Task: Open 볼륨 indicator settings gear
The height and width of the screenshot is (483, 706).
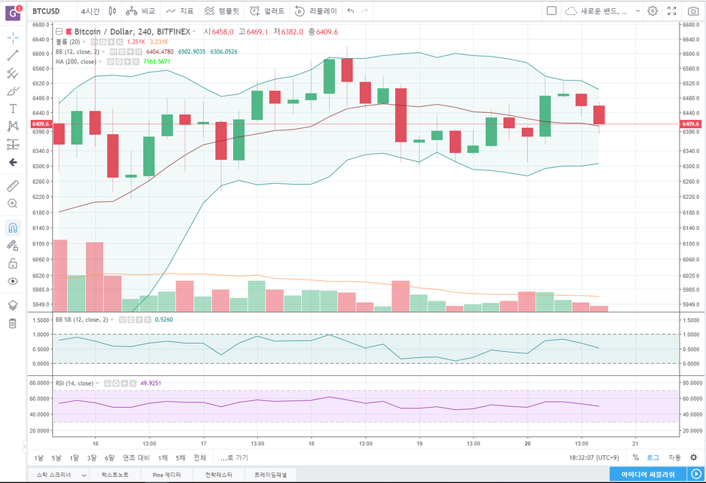Action: (x=103, y=42)
